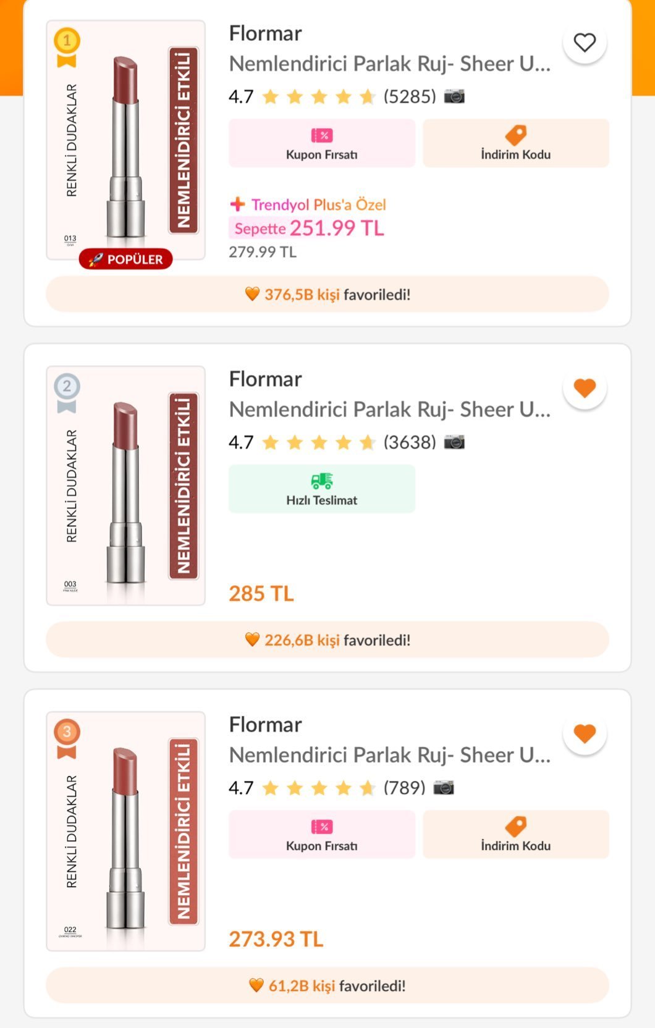Image resolution: width=655 pixels, height=1028 pixels.
Task: Tap the silver rank 2 medal badge
Action: coord(67,392)
